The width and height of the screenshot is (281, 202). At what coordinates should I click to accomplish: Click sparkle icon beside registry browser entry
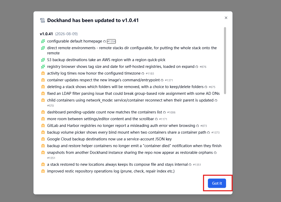43,67
